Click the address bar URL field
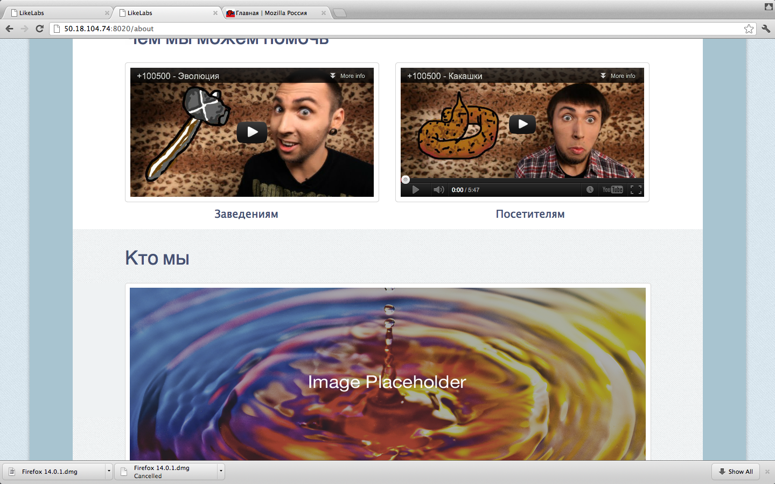This screenshot has height=484, width=775. 377,29
